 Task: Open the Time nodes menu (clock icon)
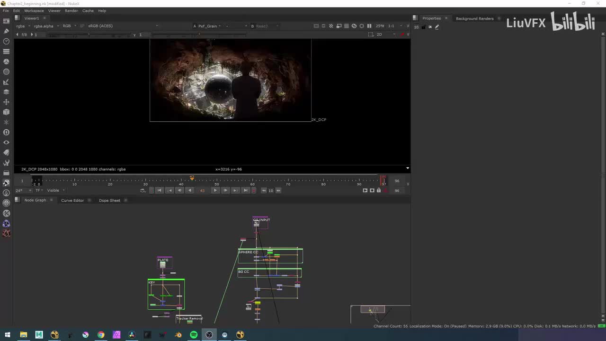pyautogui.click(x=6, y=41)
